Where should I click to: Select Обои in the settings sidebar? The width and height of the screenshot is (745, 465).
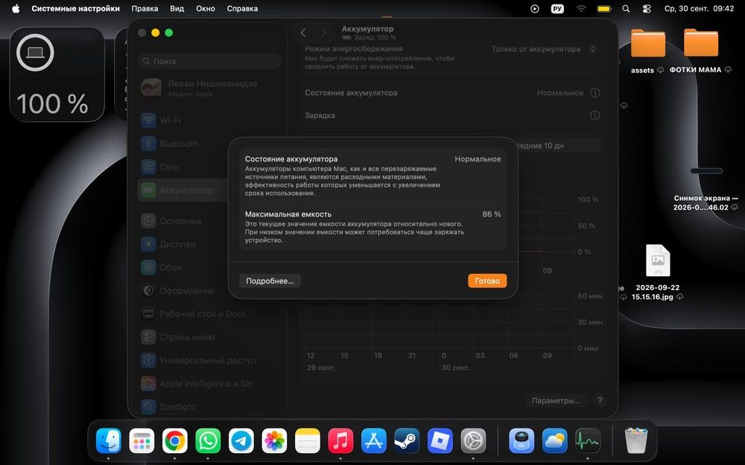(x=209, y=268)
